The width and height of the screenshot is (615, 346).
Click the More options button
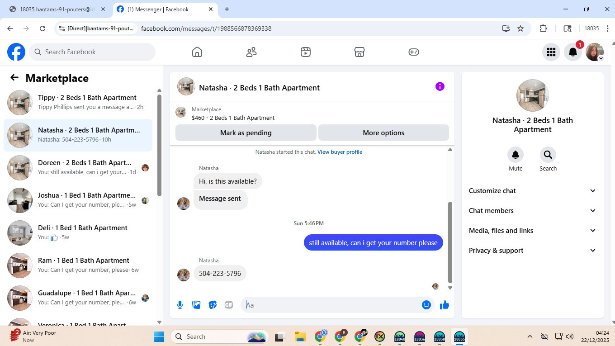tap(383, 133)
